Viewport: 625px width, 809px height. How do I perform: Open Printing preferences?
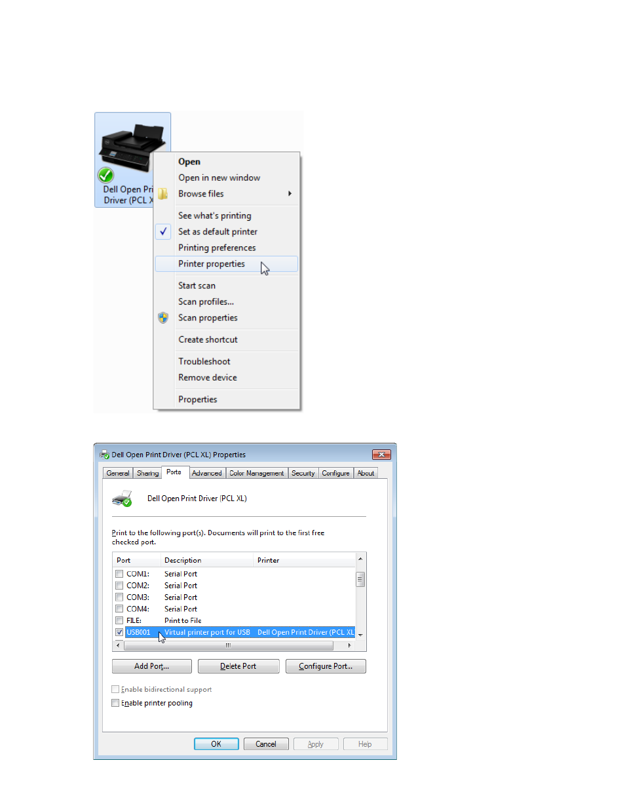217,248
